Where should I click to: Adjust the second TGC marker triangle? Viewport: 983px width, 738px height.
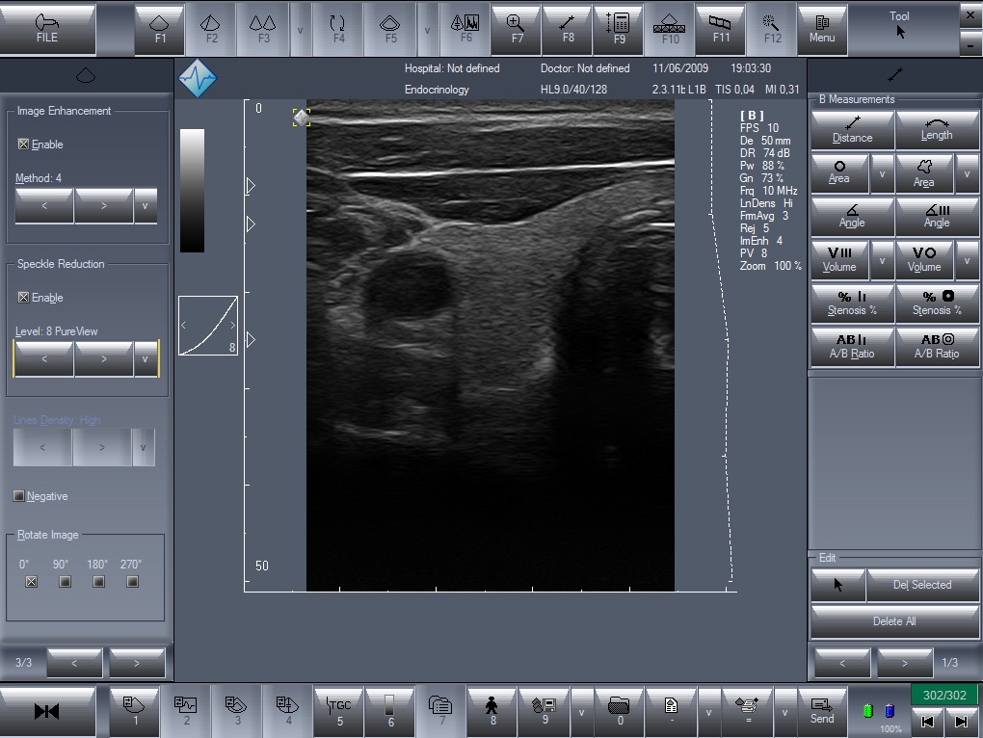[x=251, y=224]
